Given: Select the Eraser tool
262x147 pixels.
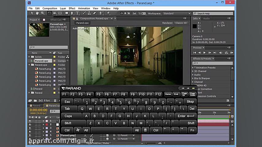Looking at the screenshot, I should point(94,13).
